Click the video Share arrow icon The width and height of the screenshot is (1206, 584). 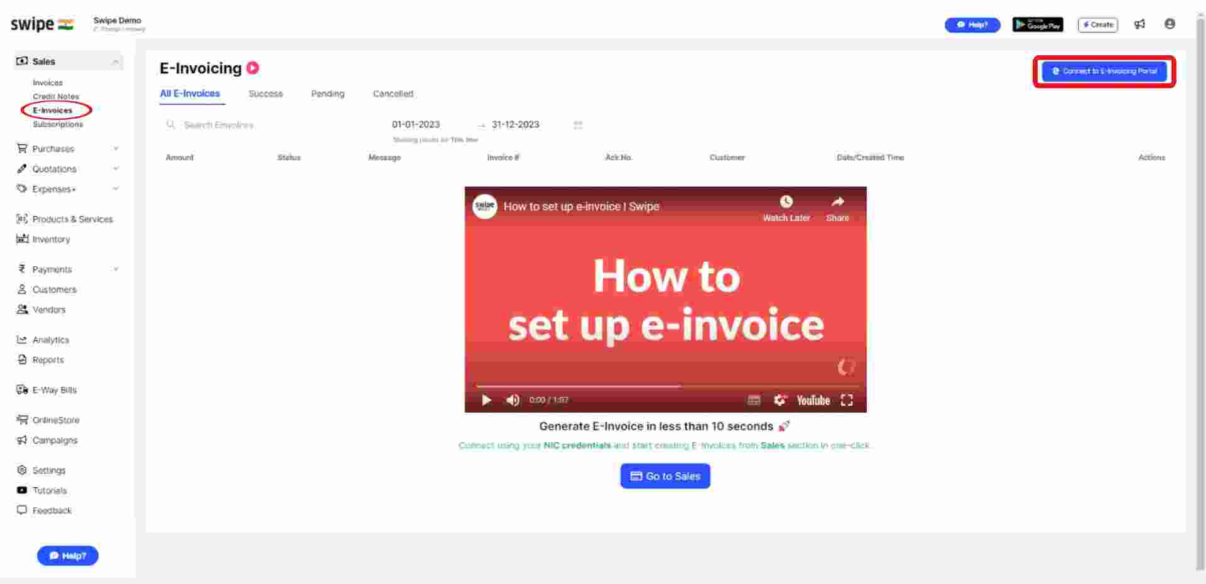click(837, 202)
